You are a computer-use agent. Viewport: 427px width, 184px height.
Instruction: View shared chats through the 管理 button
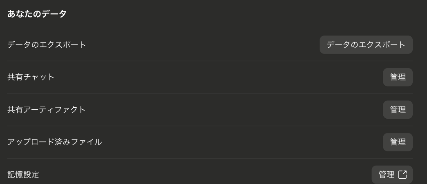tap(398, 77)
